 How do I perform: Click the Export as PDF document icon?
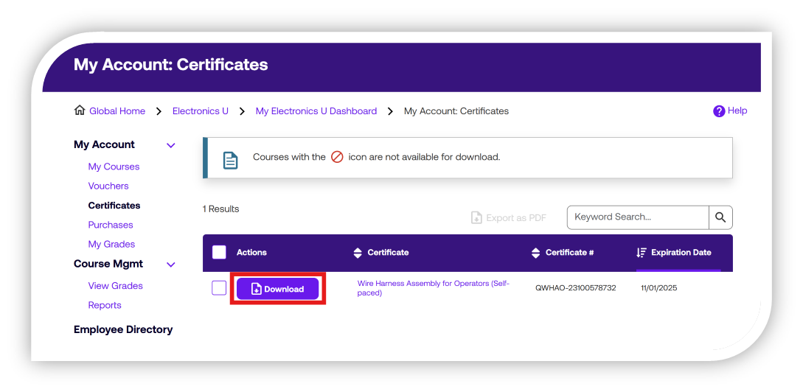[x=476, y=218]
